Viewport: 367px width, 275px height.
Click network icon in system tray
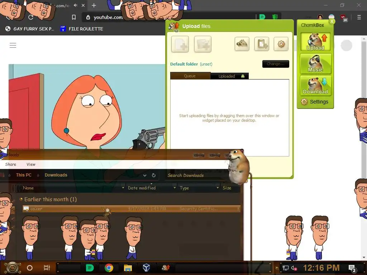tap(285, 268)
